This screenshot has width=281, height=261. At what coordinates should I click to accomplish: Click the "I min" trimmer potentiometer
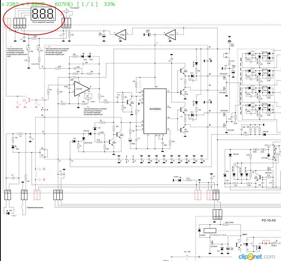[89, 98]
